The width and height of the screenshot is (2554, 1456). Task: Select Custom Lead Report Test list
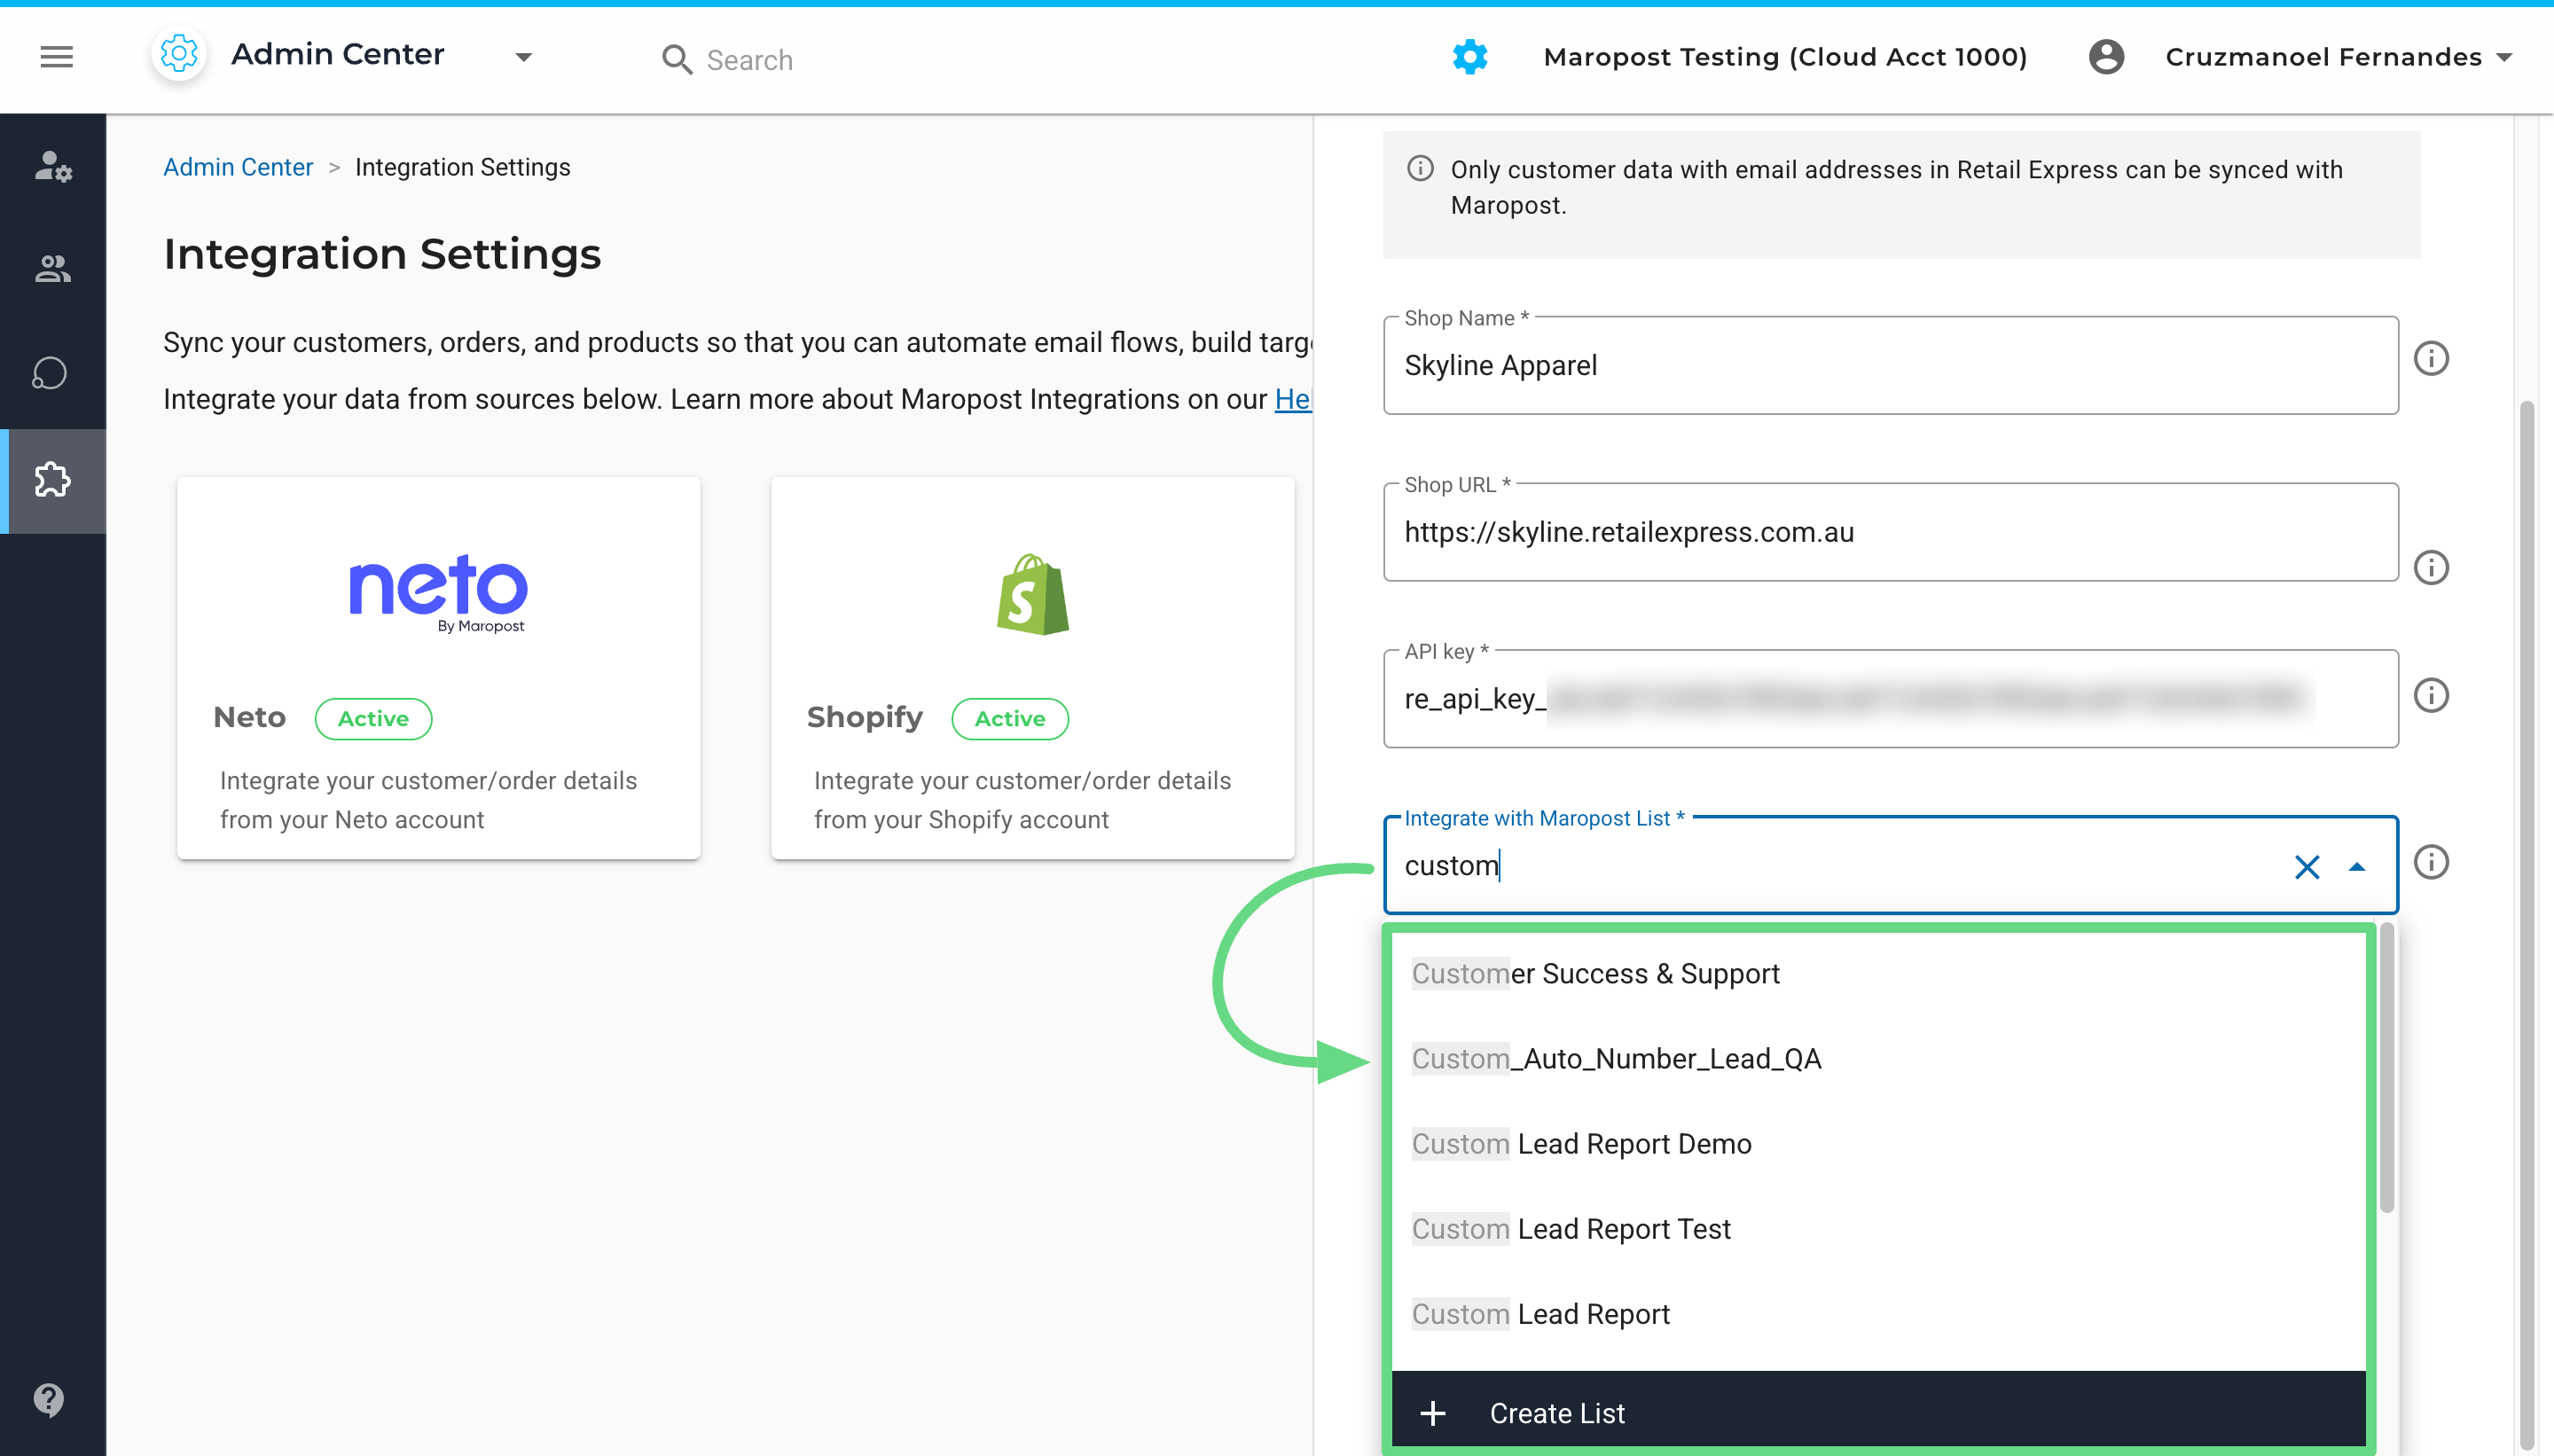1878,1229
